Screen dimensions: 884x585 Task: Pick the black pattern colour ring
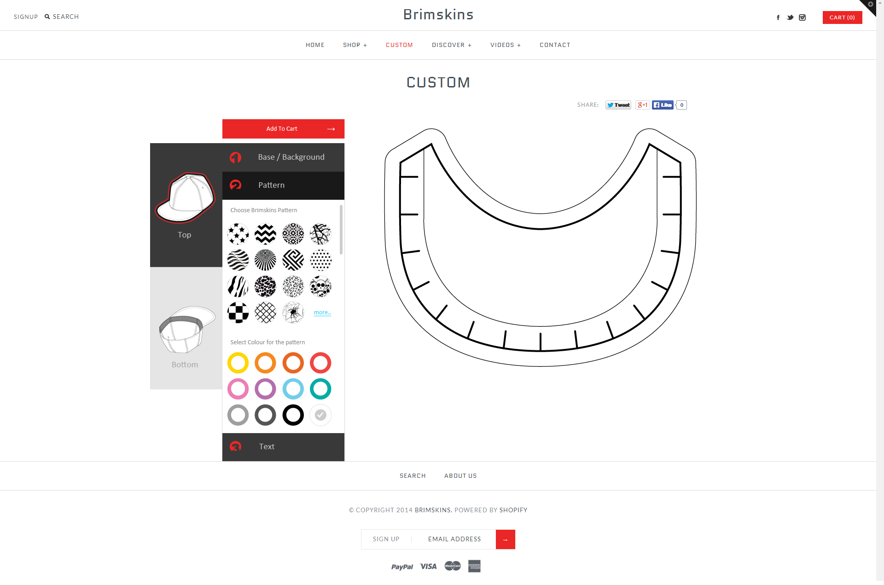(x=293, y=415)
